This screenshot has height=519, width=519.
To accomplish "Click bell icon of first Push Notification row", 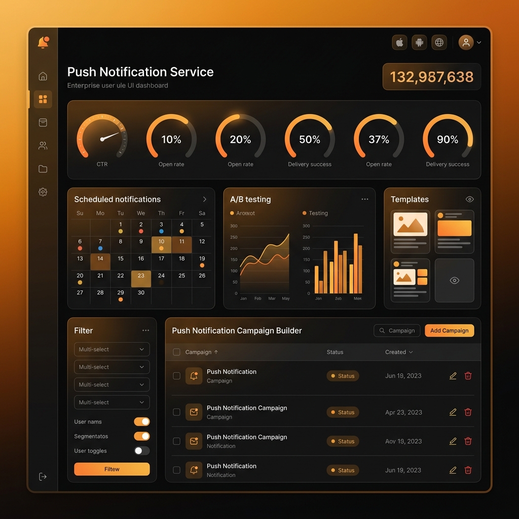I will (194, 376).
